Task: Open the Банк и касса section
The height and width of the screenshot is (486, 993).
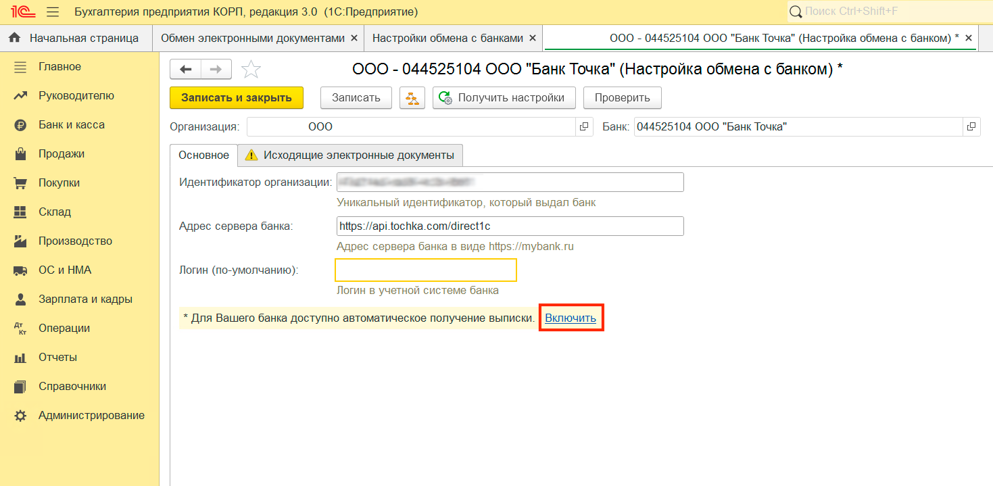Action: click(71, 125)
